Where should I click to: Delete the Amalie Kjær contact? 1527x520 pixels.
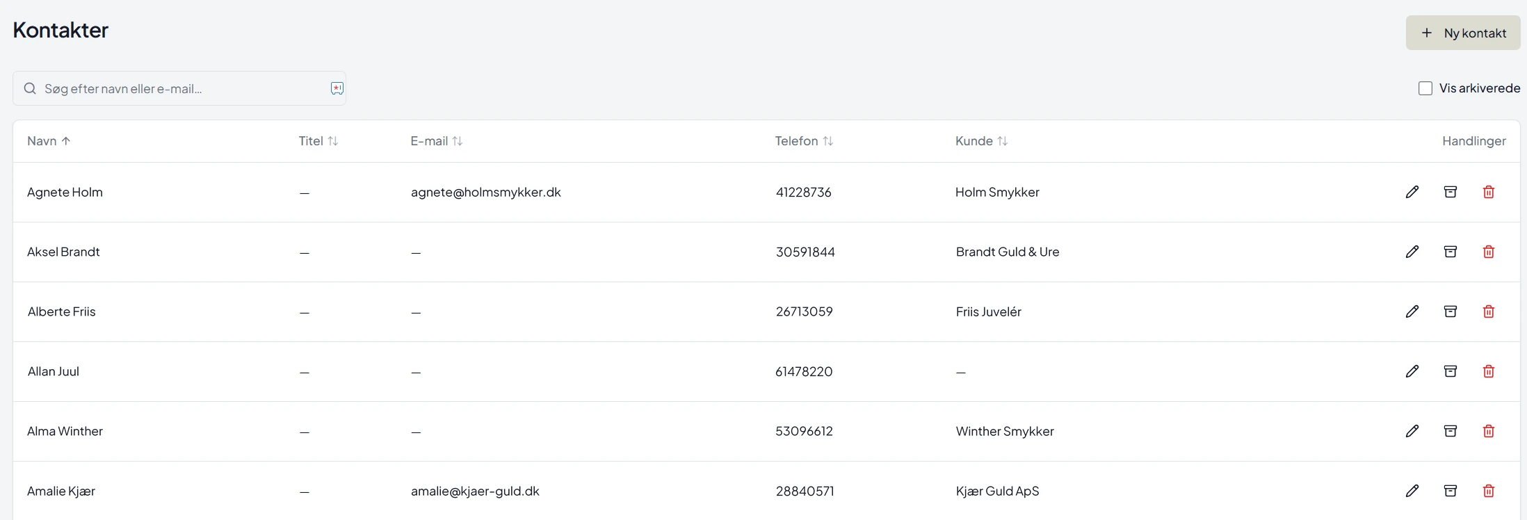(x=1489, y=491)
